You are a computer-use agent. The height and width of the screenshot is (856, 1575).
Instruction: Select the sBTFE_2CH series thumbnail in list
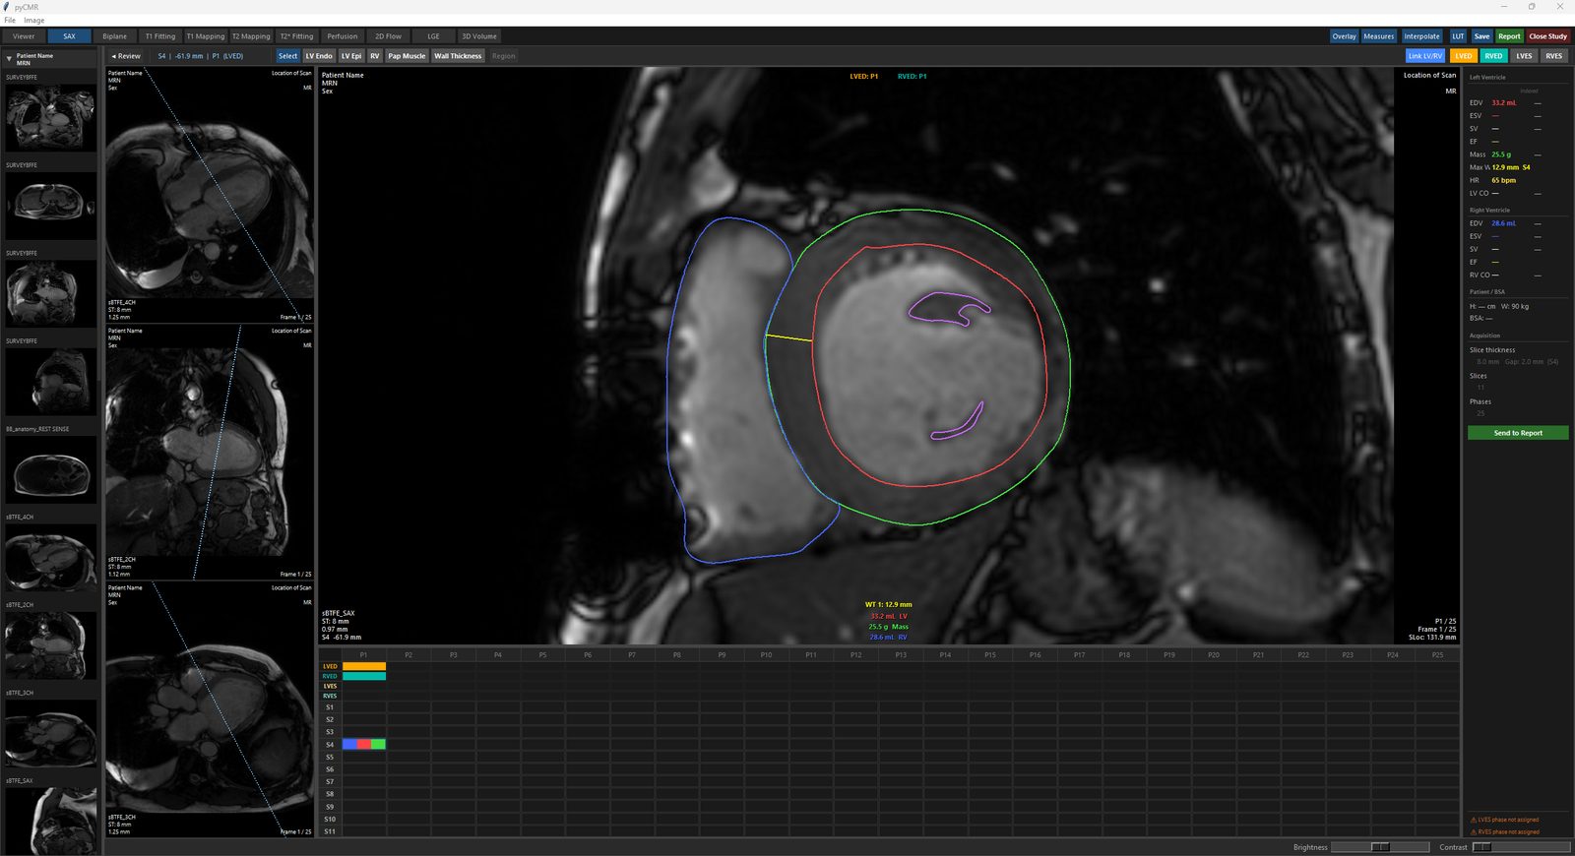click(50, 645)
